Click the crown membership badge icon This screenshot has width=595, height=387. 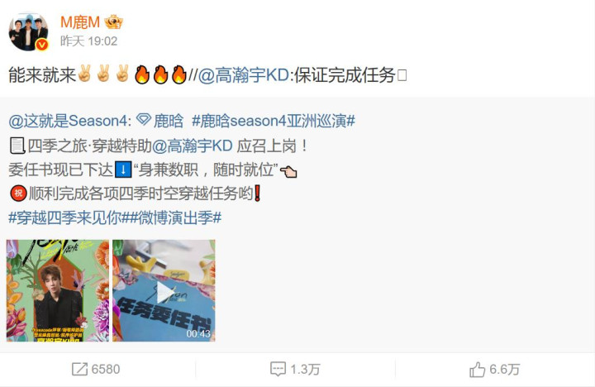pyautogui.click(x=114, y=22)
